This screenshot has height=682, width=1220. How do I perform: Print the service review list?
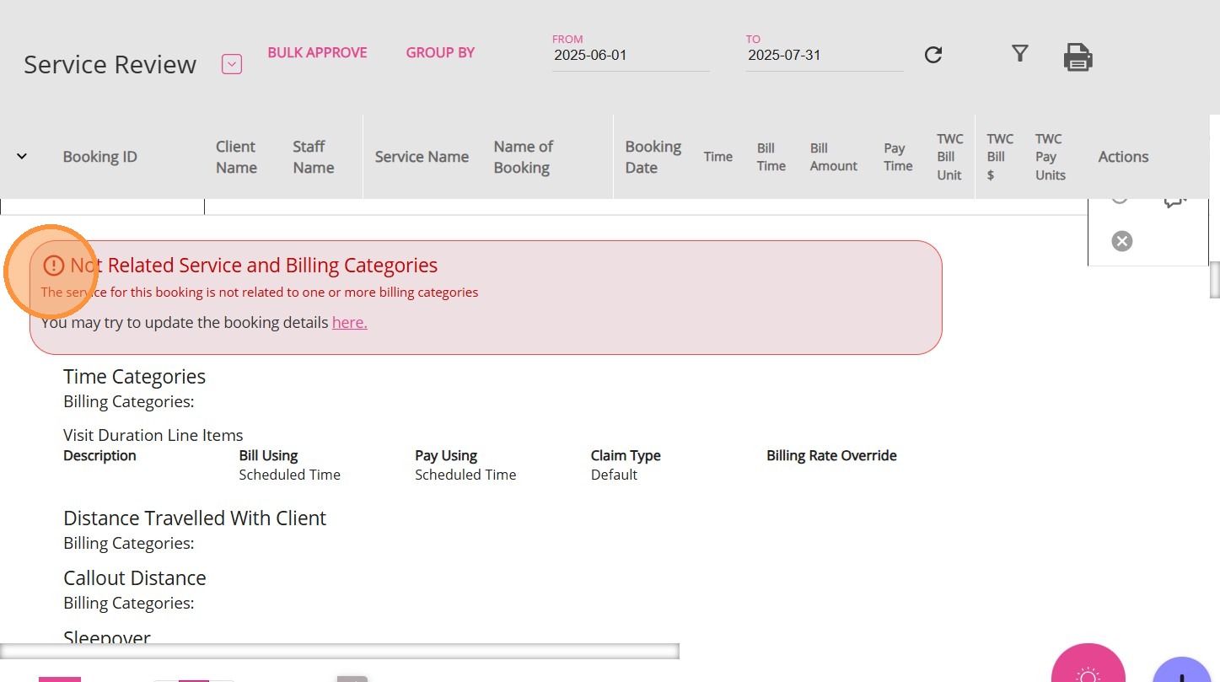[1078, 57]
